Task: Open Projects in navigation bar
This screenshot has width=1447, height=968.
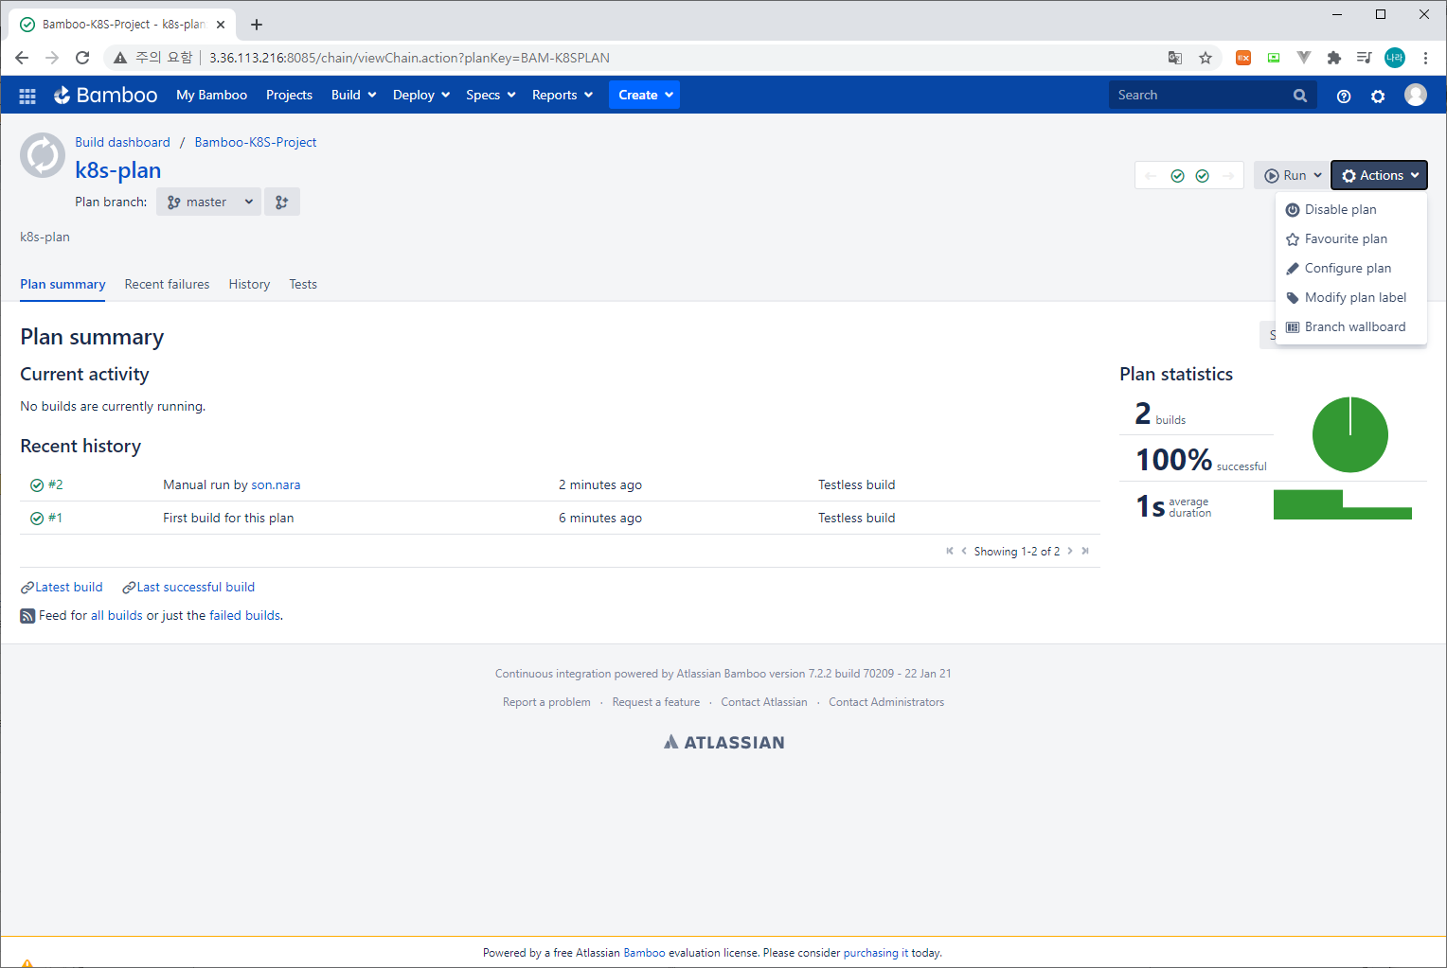Action: click(x=289, y=95)
